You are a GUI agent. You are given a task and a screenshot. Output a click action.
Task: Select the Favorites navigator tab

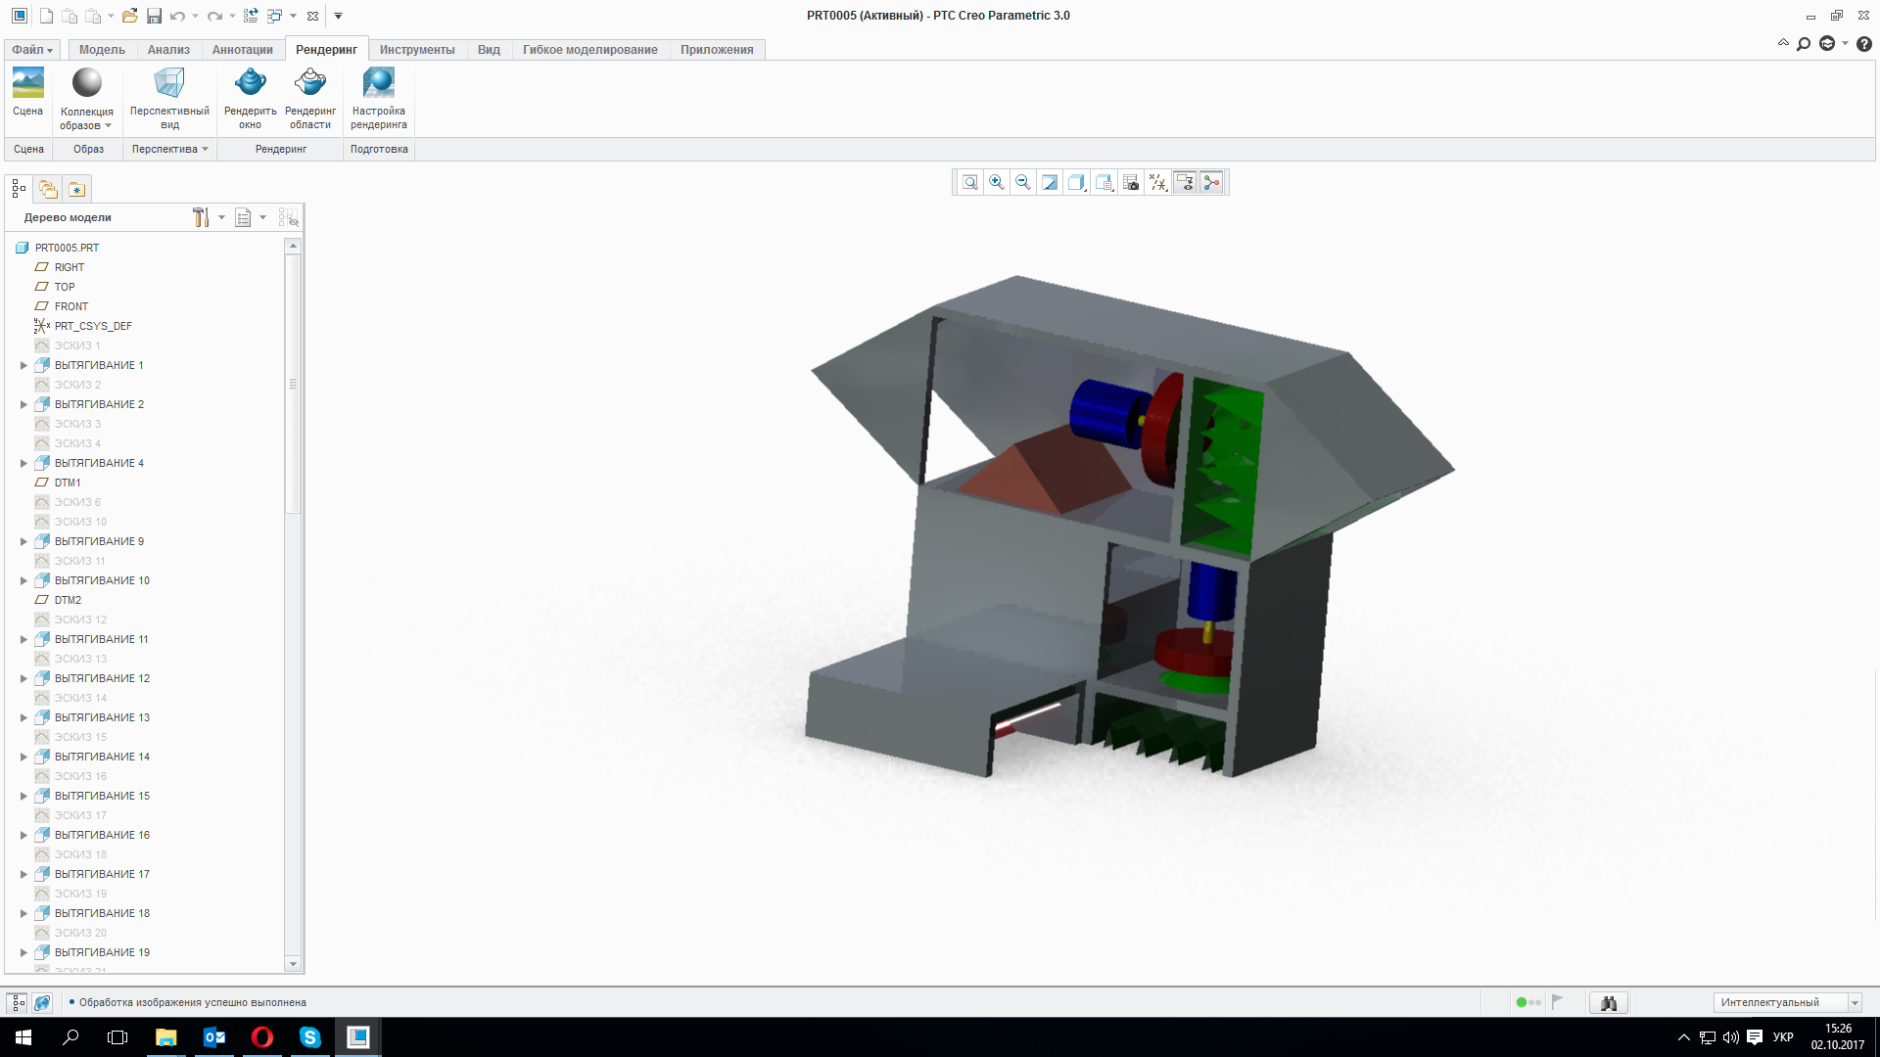pyautogui.click(x=76, y=189)
